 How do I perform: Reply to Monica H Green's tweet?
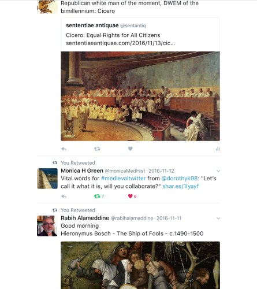(x=64, y=197)
